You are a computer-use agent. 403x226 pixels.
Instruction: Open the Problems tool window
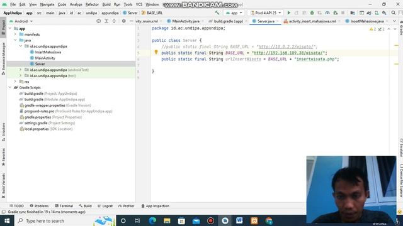tap(39, 206)
